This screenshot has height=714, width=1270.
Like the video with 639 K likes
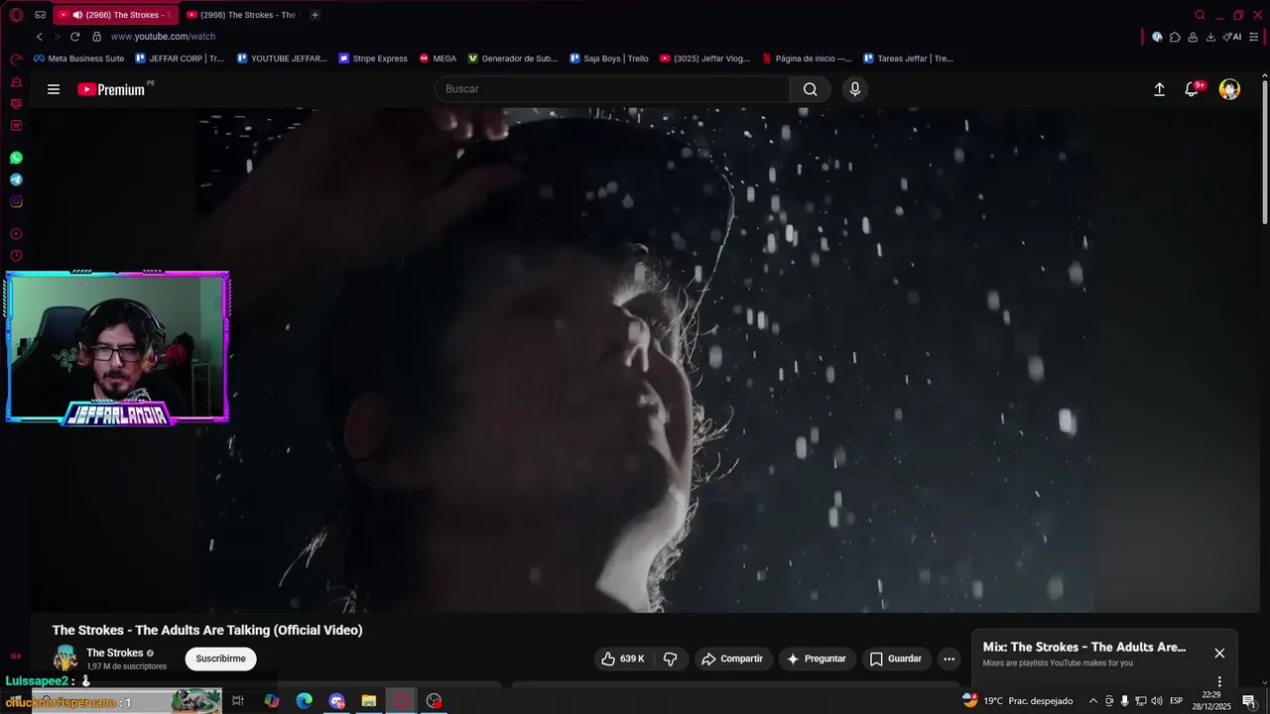pos(623,658)
